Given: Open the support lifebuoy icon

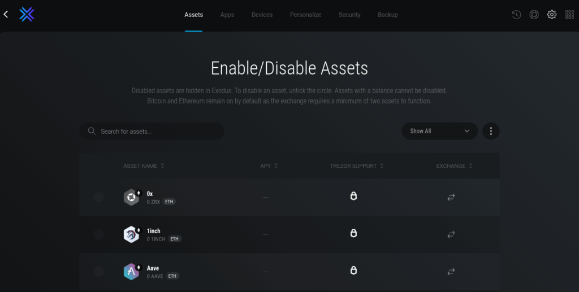Looking at the screenshot, I should (x=534, y=15).
